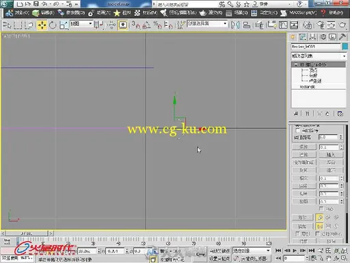Activate the Select by Name tool
The image size is (350, 263).
click(7, 25)
